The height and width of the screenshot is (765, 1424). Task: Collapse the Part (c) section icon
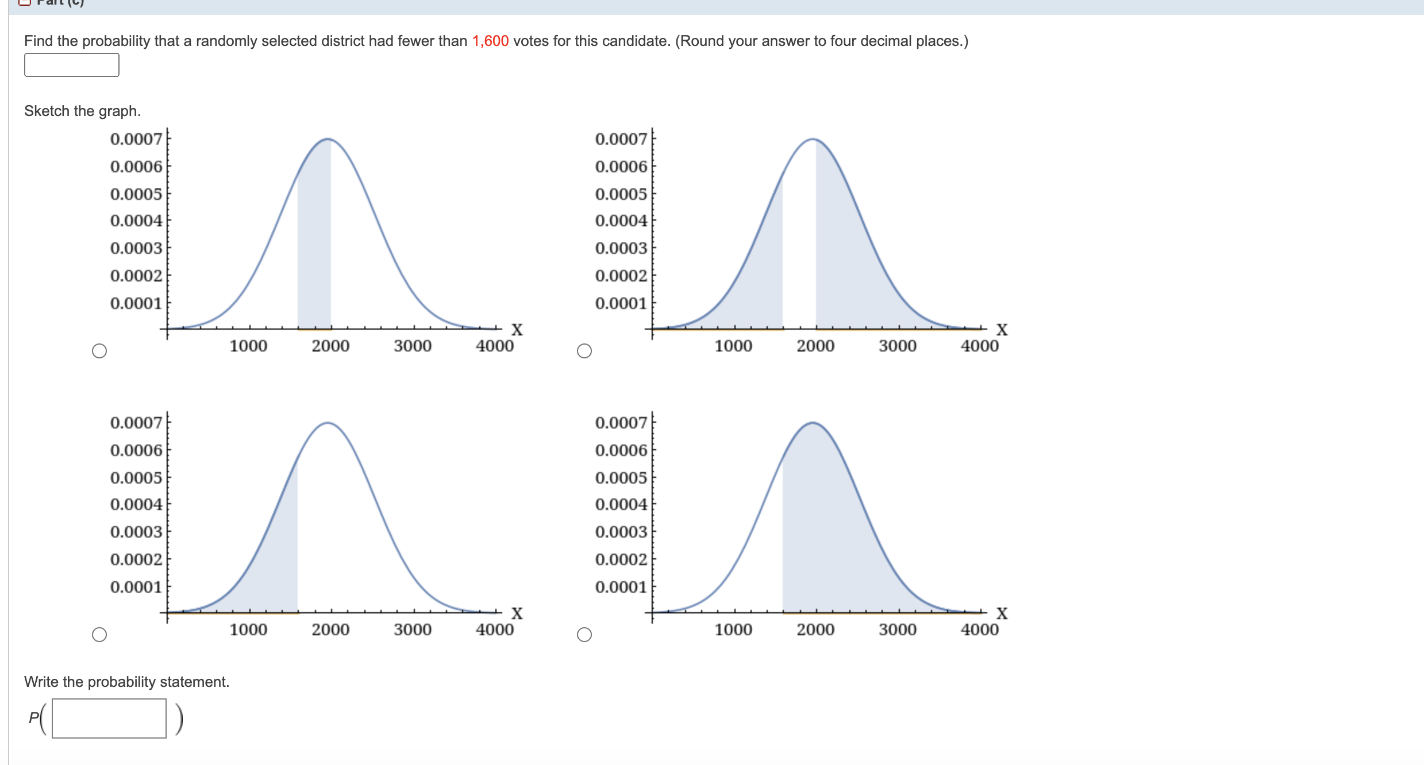click(24, 2)
